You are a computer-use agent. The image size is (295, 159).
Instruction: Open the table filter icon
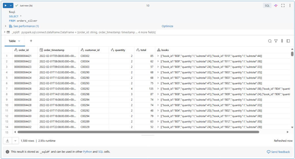276,41
